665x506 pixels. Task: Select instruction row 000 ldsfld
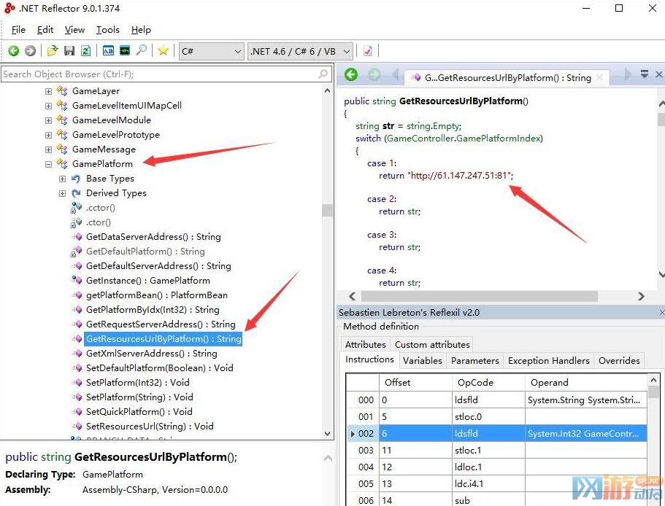pos(496,400)
